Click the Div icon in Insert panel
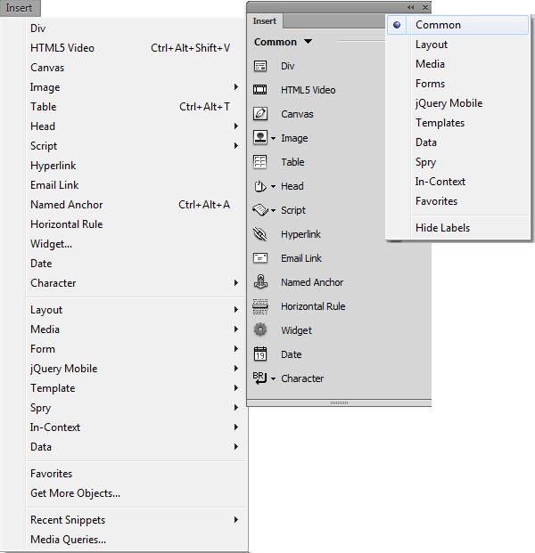The height and width of the screenshot is (553, 535). (260, 66)
